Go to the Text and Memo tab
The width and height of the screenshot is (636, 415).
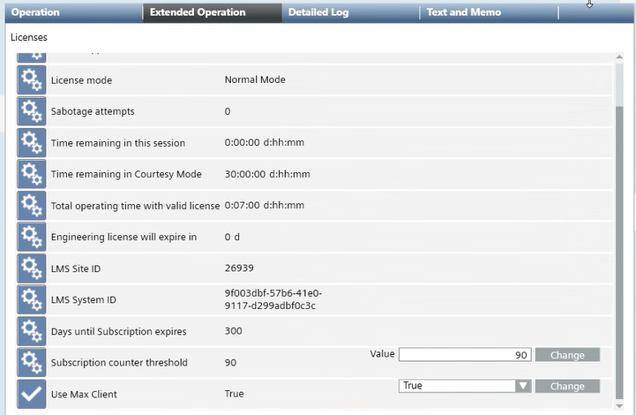click(x=463, y=12)
